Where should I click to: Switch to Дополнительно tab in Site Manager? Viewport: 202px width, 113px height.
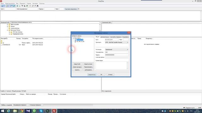(x=105, y=37)
